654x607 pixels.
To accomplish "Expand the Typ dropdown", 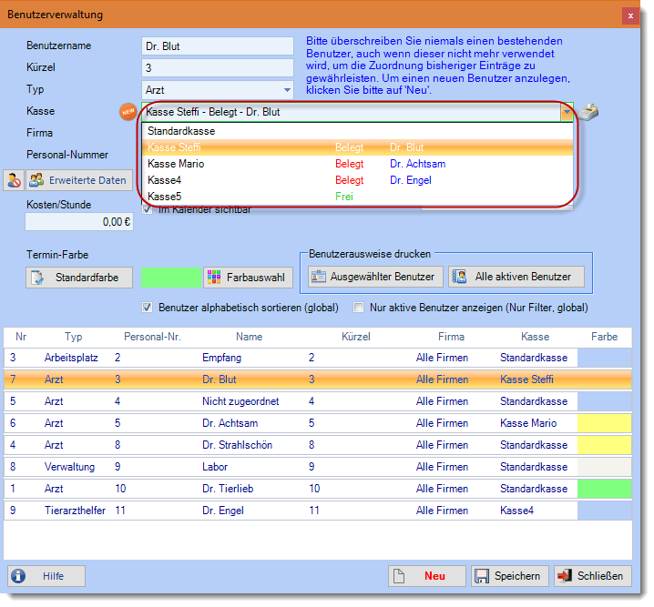I will (287, 90).
